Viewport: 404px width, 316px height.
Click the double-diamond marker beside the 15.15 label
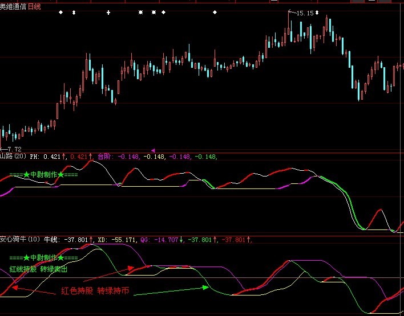click(317, 13)
